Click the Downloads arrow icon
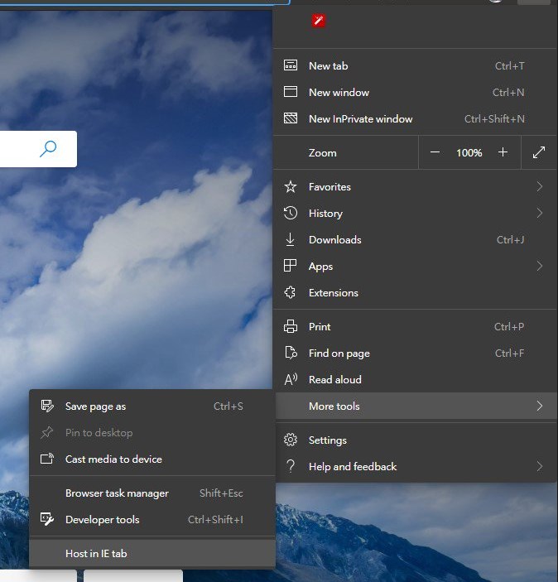Image resolution: width=558 pixels, height=582 pixels. (x=291, y=240)
